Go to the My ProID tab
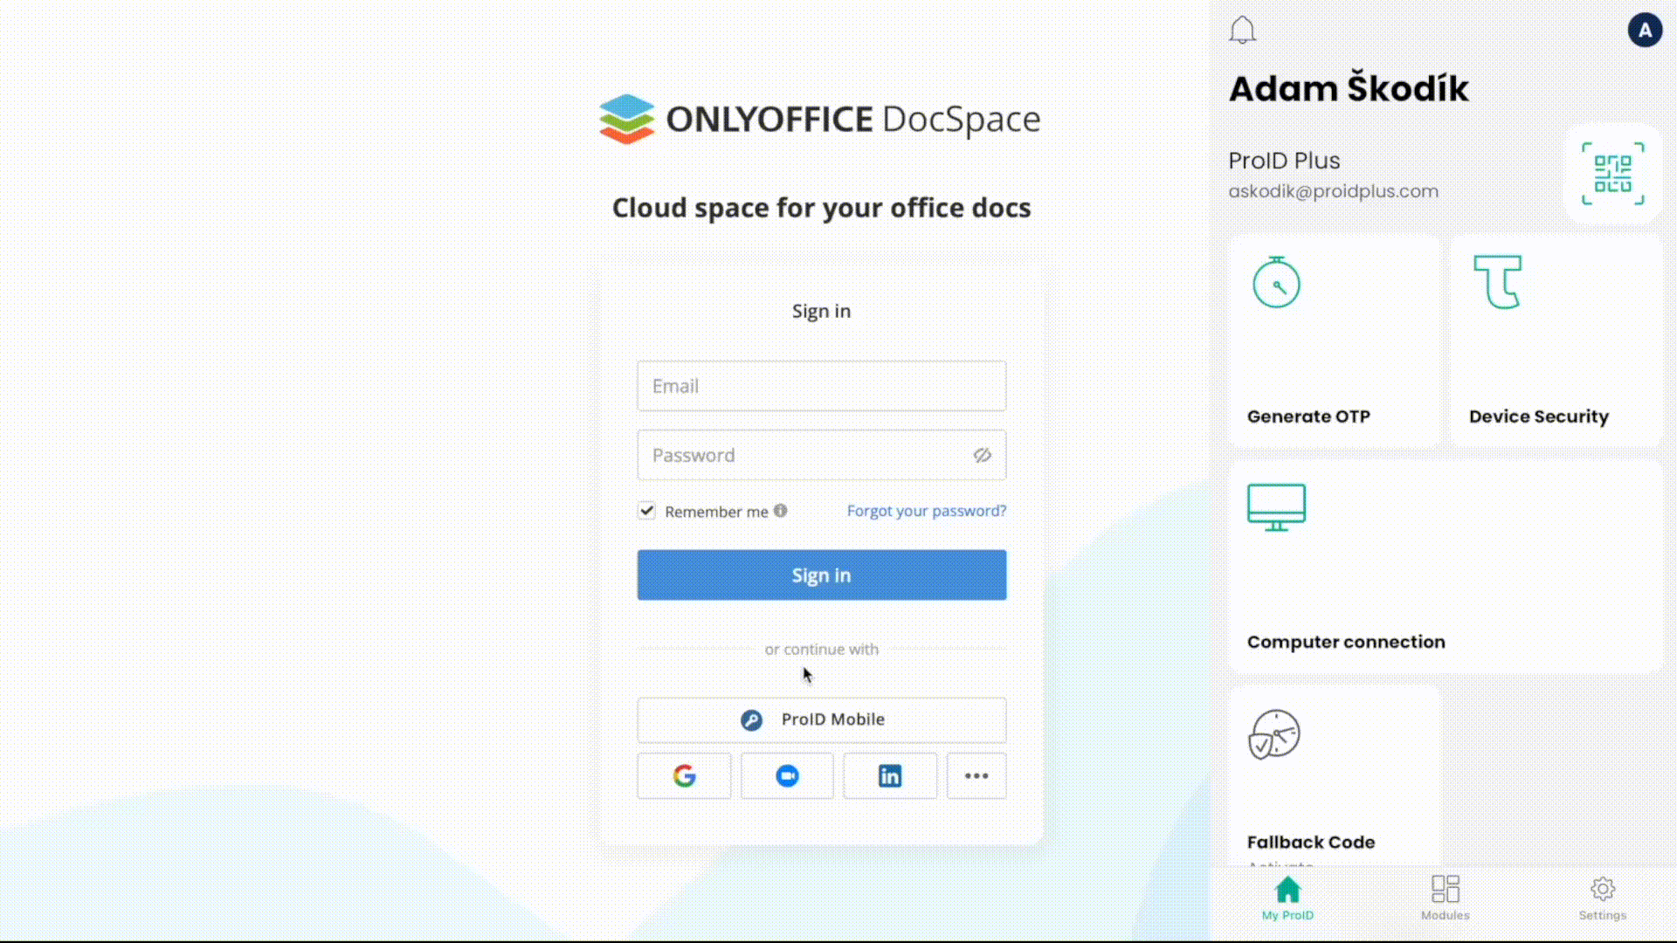This screenshot has height=943, width=1677. (1287, 898)
